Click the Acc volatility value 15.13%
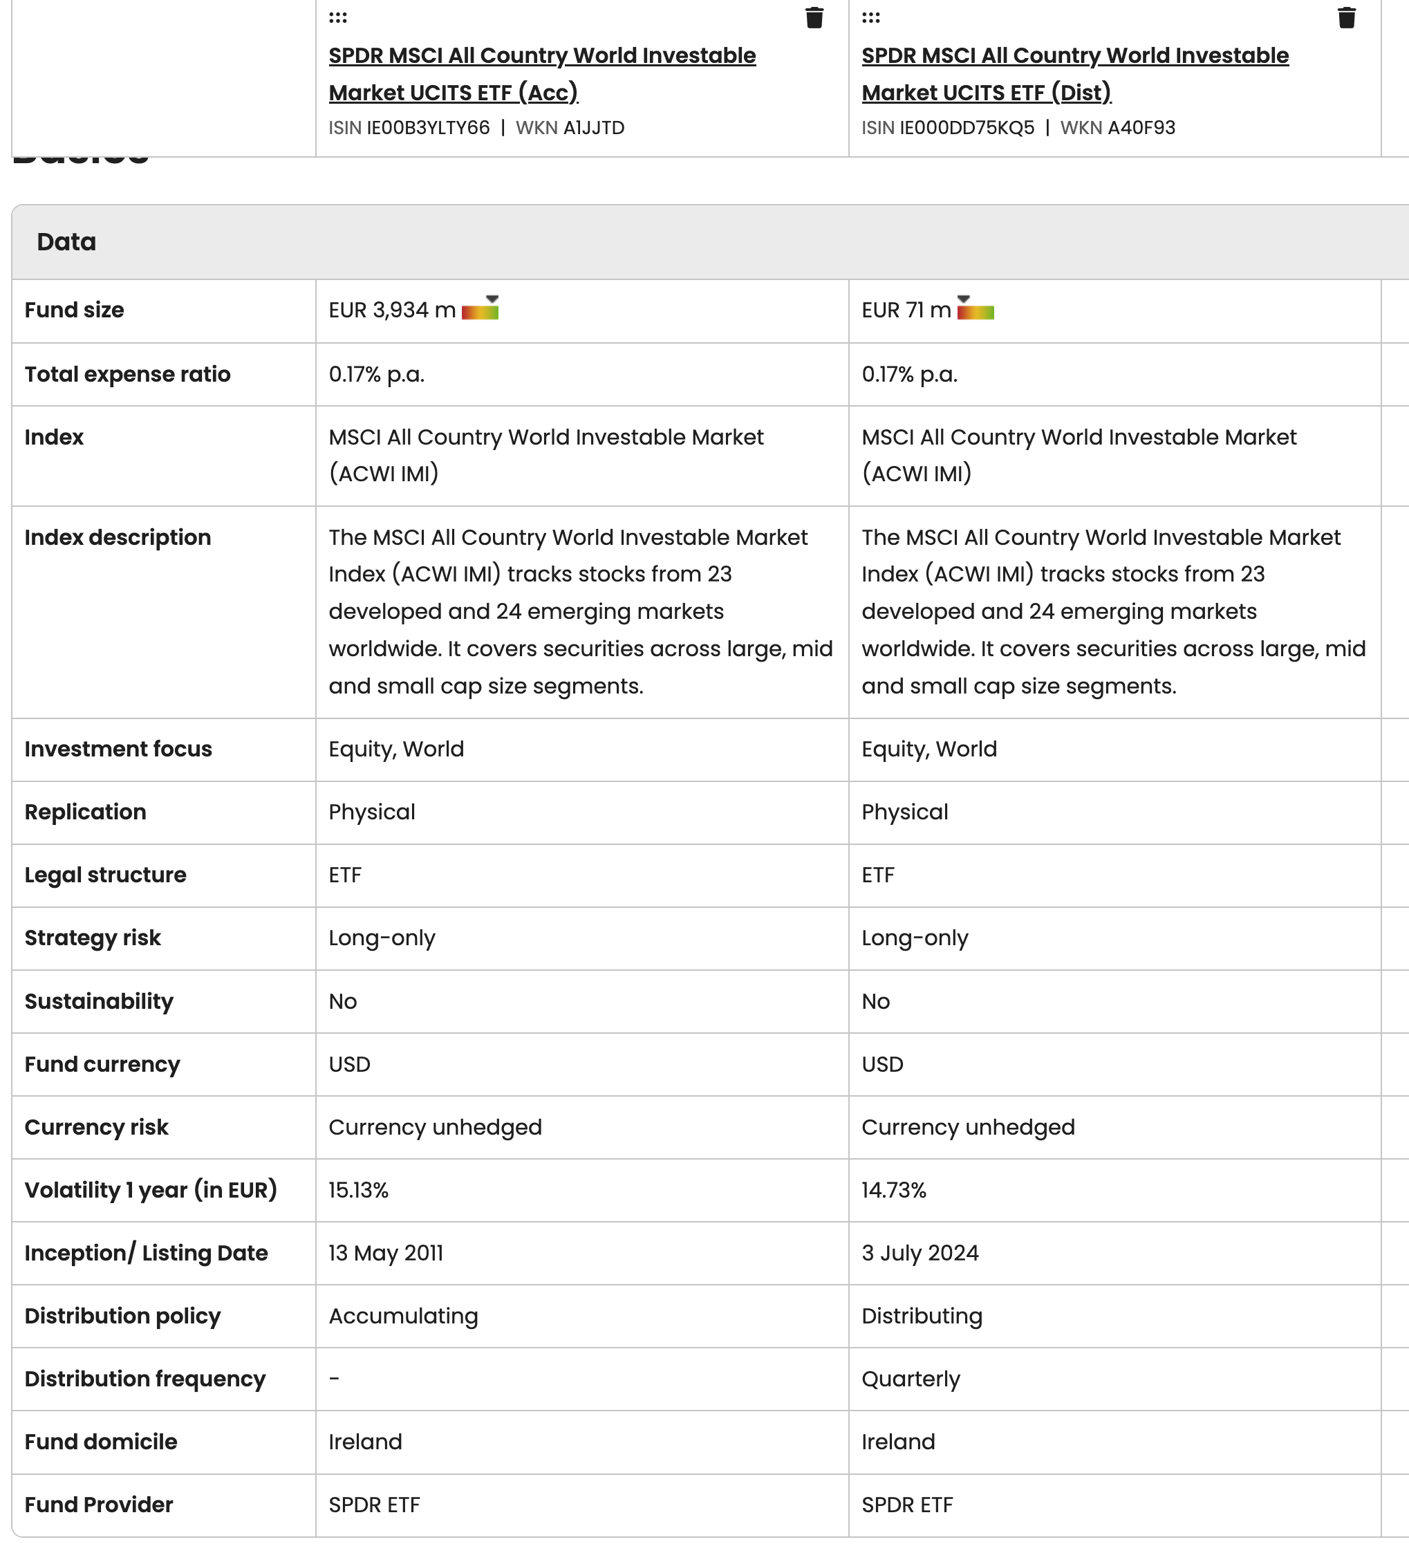This screenshot has width=1409, height=1553. pos(358,1190)
